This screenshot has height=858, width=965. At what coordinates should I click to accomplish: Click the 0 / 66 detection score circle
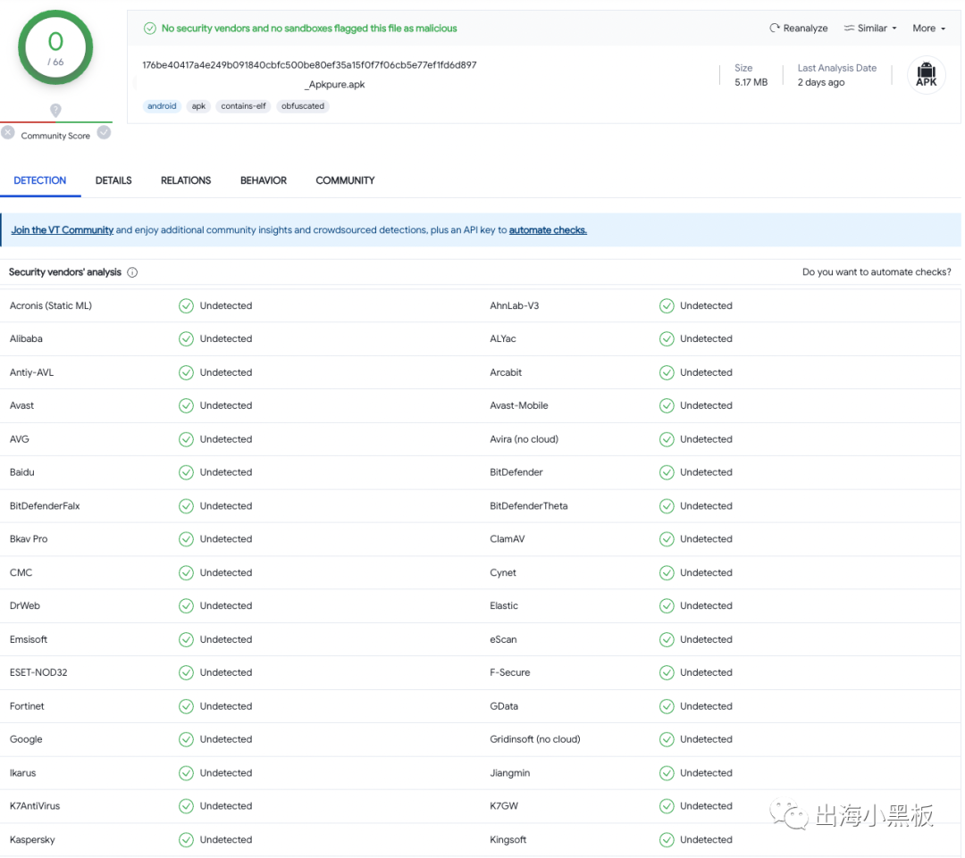click(55, 47)
